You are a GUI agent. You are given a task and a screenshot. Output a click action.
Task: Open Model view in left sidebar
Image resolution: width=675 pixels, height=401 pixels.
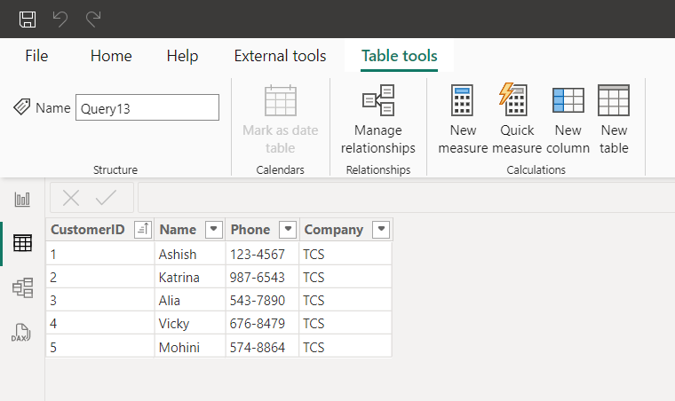(x=22, y=287)
